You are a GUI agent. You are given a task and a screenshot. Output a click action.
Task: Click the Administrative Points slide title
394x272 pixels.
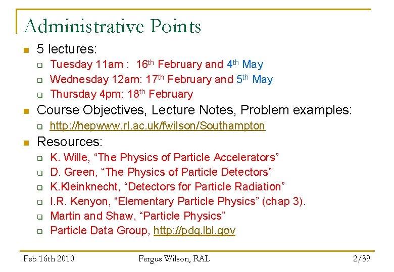tap(112, 26)
